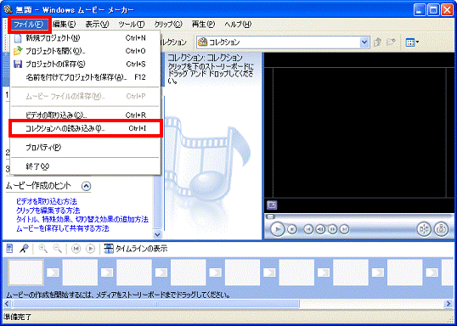The height and width of the screenshot is (326, 457).
Task: Open the 表示(V) menu
Action: pyautogui.click(x=97, y=24)
